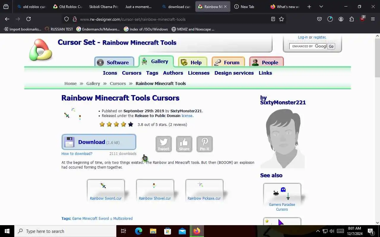Screen dimensions: 380x237
Task: Click the Go search button
Action: (331, 46)
